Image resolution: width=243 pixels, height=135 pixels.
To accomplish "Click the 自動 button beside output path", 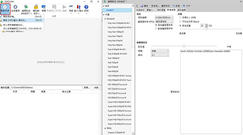I will 97,88.
